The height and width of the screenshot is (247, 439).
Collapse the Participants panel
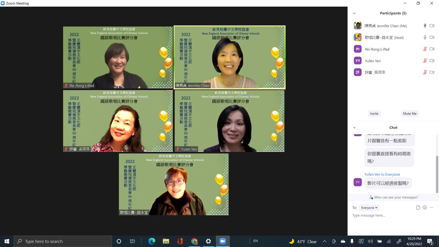(x=354, y=13)
